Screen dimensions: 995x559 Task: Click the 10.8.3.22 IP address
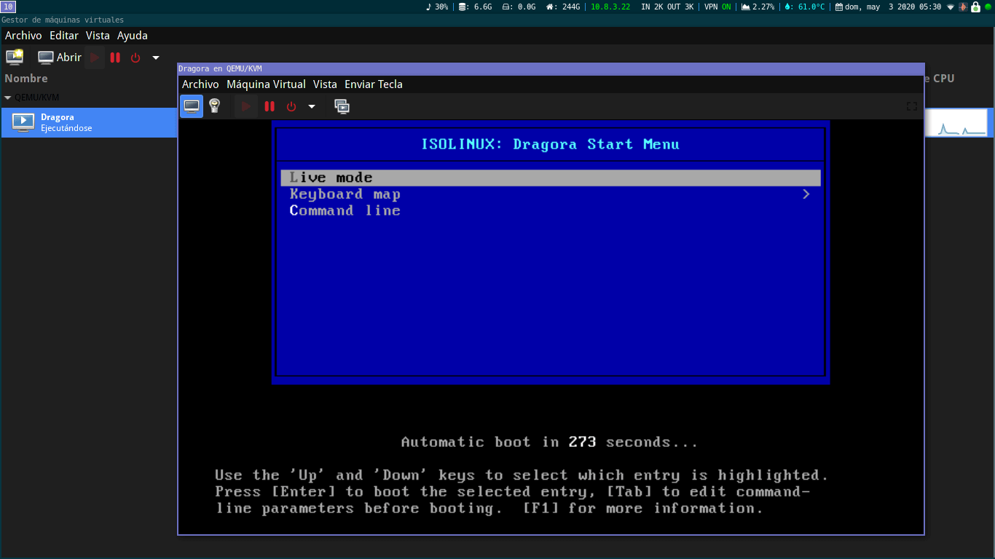pyautogui.click(x=610, y=7)
